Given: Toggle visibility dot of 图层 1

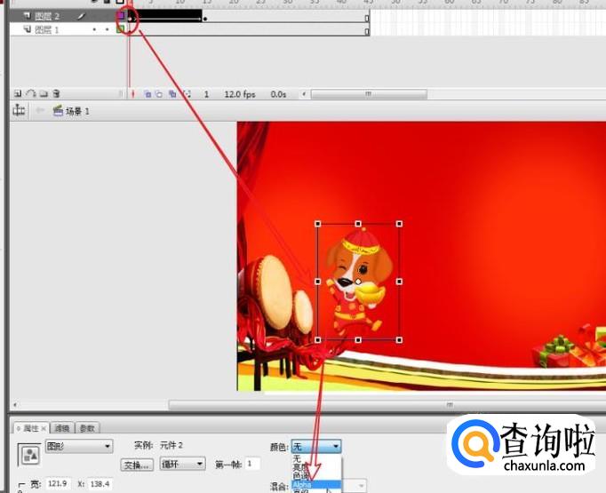Looking at the screenshot, I should coord(94,29).
